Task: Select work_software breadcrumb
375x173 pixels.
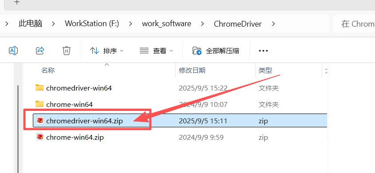Action: click(x=166, y=24)
